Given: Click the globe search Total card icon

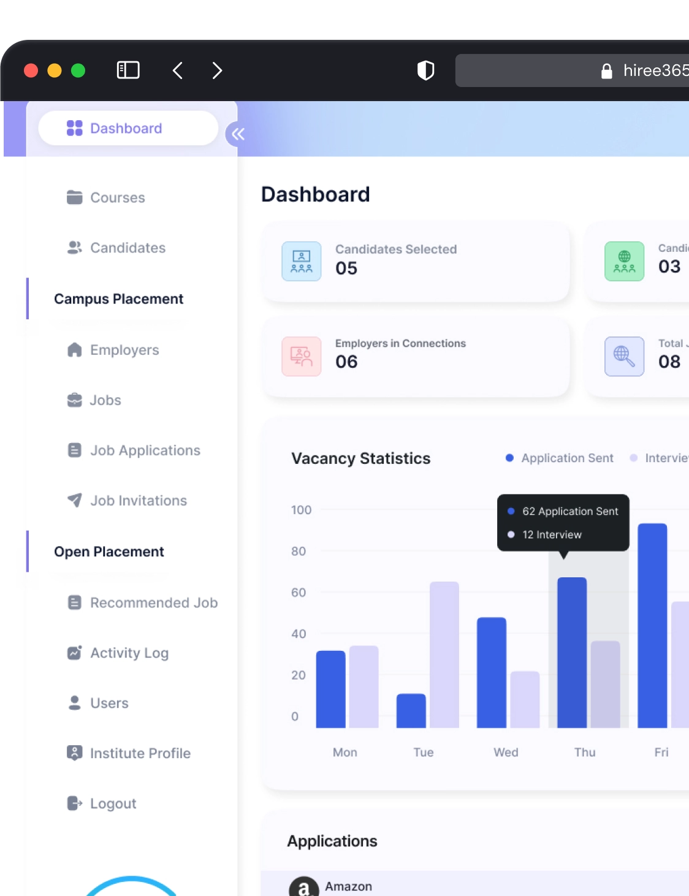Looking at the screenshot, I should pyautogui.click(x=624, y=356).
